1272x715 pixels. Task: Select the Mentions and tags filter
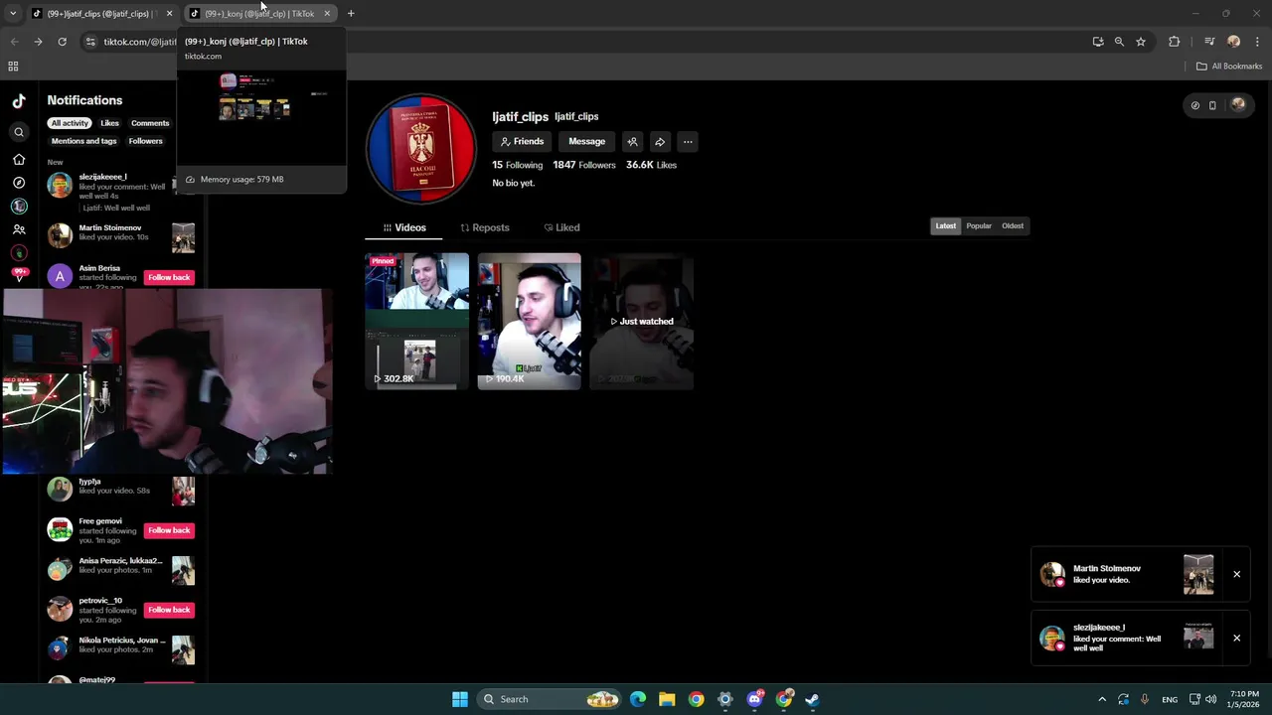84,141
